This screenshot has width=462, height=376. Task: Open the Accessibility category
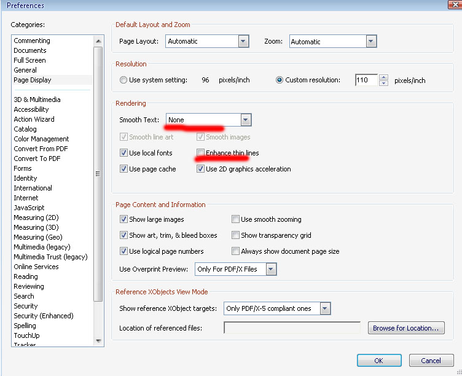pyautogui.click(x=31, y=109)
